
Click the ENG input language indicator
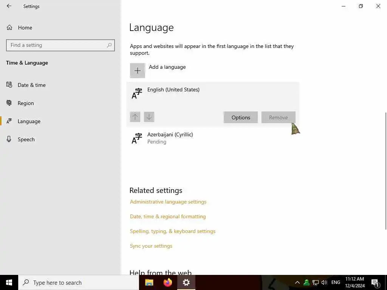pos(336,282)
